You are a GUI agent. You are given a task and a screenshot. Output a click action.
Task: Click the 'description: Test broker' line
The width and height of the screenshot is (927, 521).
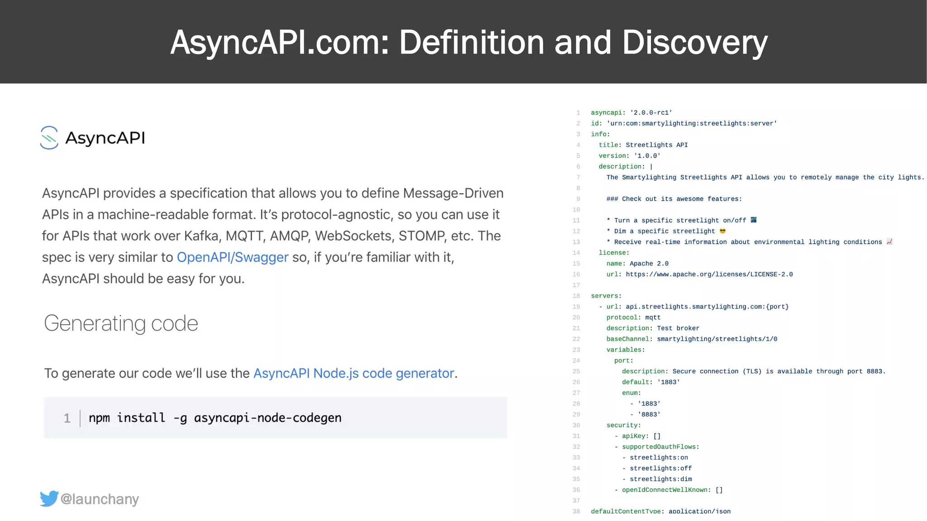(x=653, y=329)
